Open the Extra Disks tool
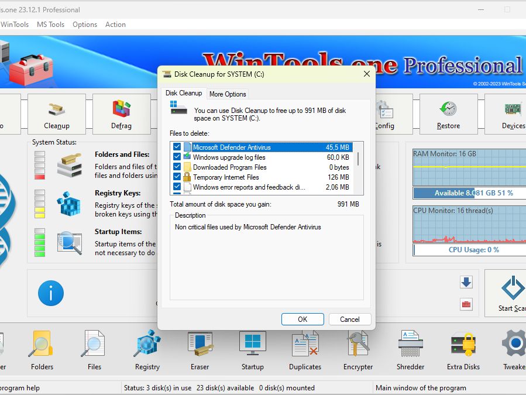Image resolution: width=526 pixels, height=395 pixels. tap(463, 350)
